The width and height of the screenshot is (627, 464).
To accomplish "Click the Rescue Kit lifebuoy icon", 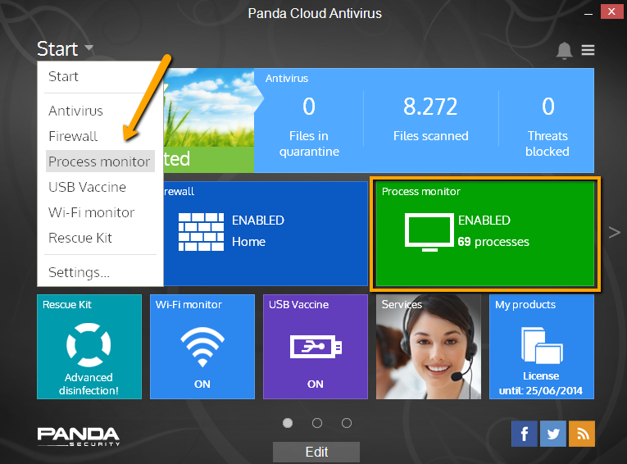I will pyautogui.click(x=89, y=345).
